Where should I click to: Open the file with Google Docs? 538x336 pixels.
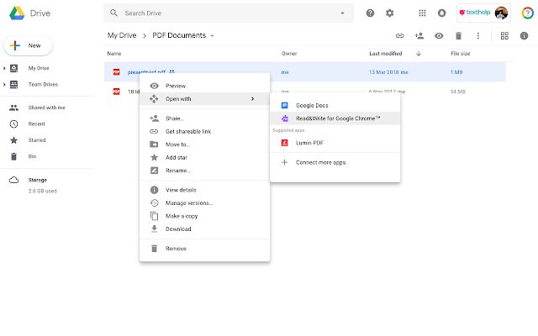tap(335, 105)
